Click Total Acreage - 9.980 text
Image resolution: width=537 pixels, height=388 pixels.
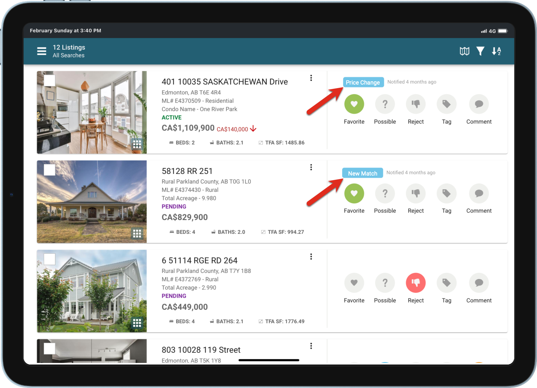point(189,198)
